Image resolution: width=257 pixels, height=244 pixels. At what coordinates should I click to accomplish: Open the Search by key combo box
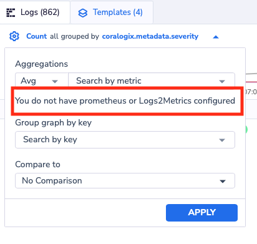tap(125, 140)
